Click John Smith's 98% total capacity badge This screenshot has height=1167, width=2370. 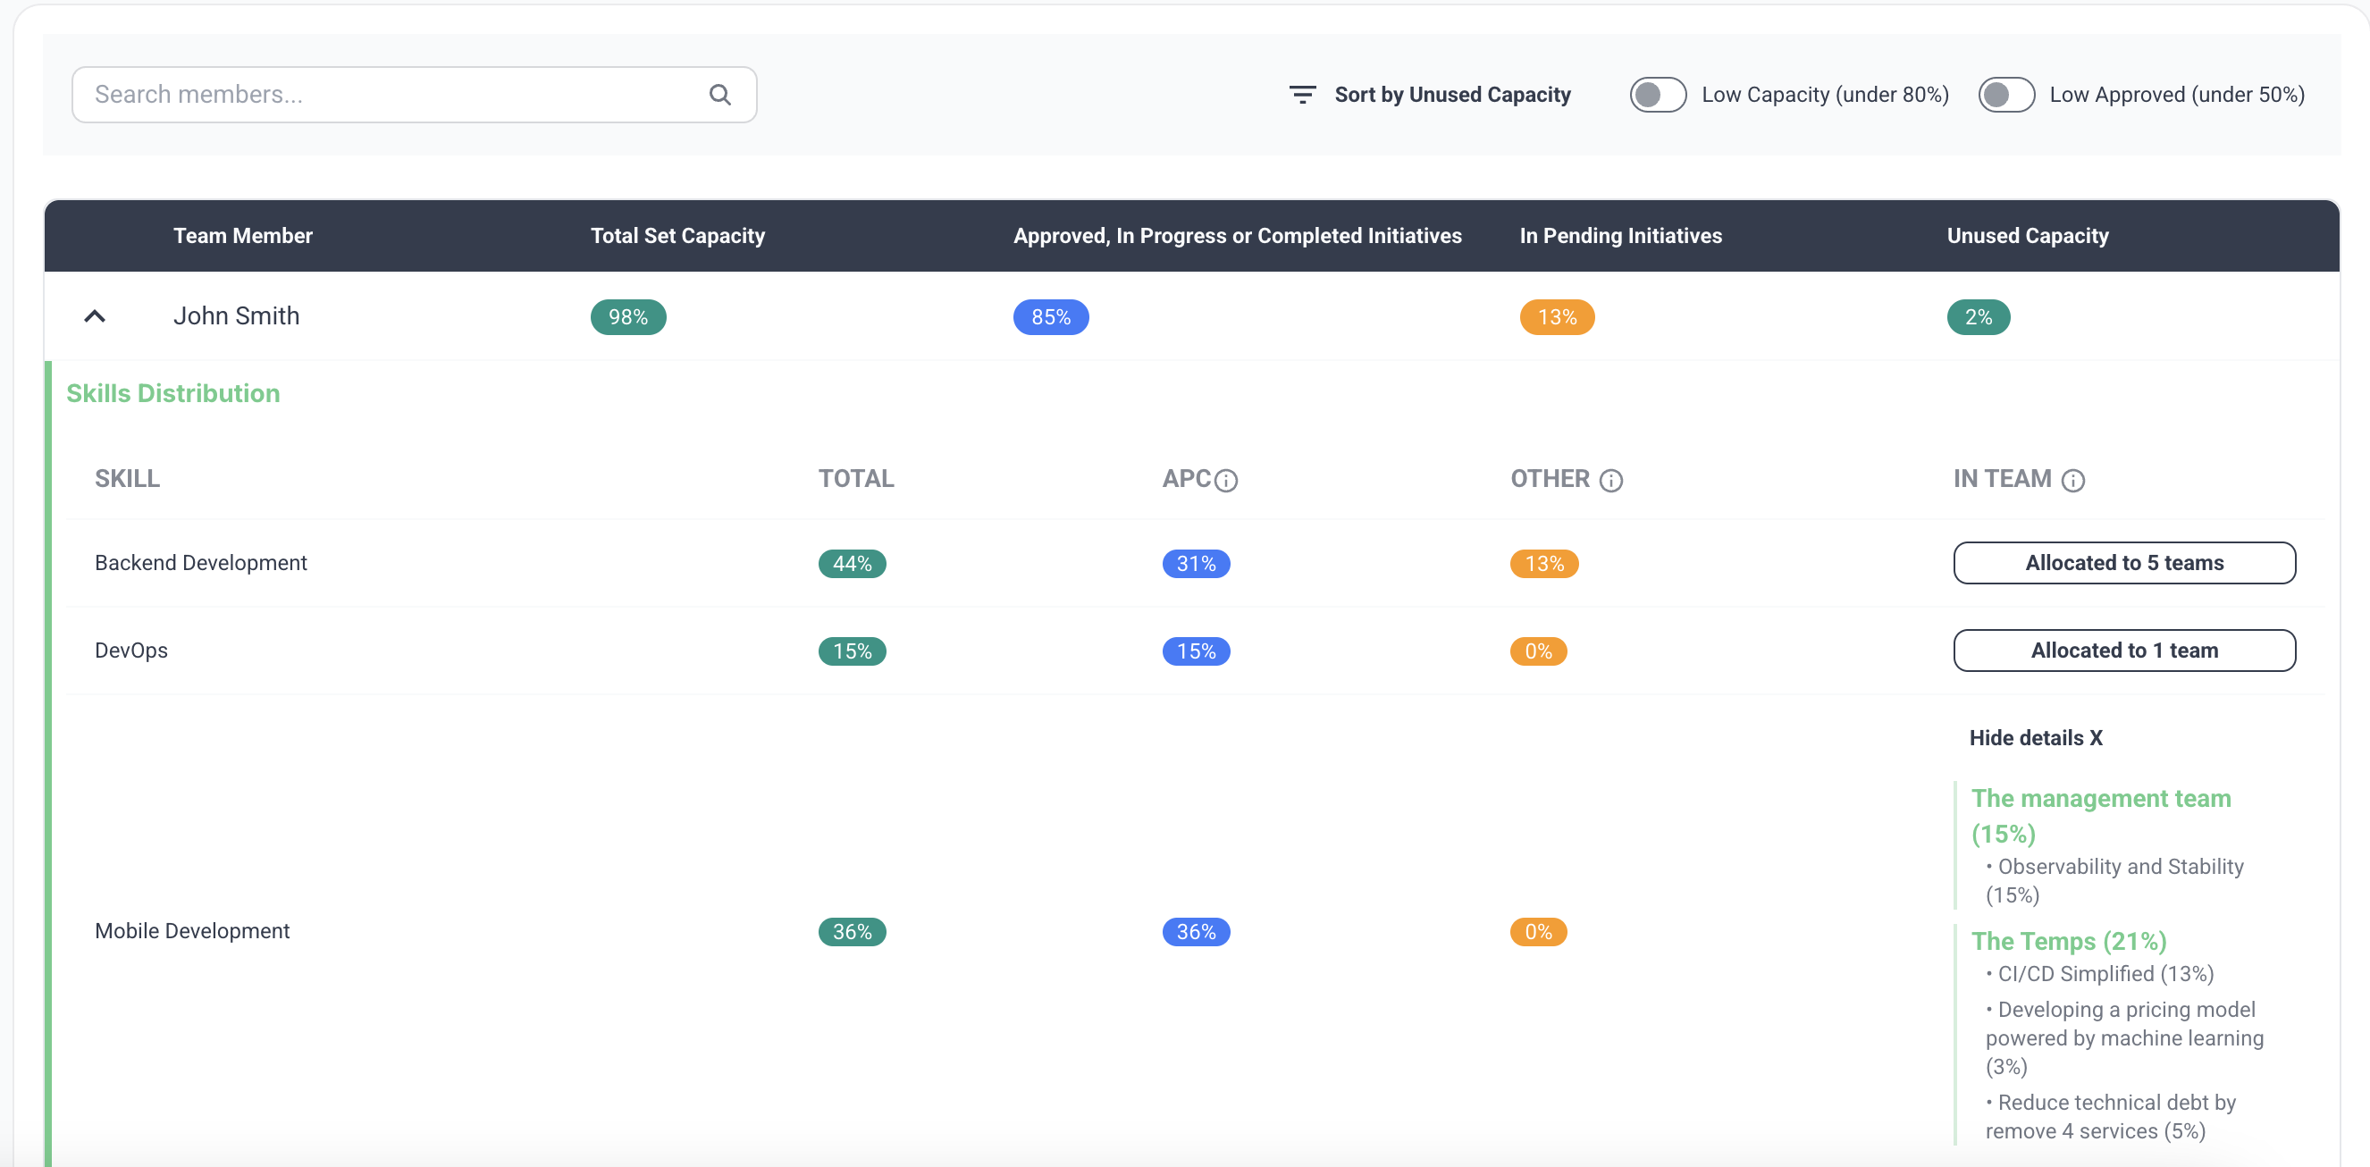pyautogui.click(x=627, y=317)
